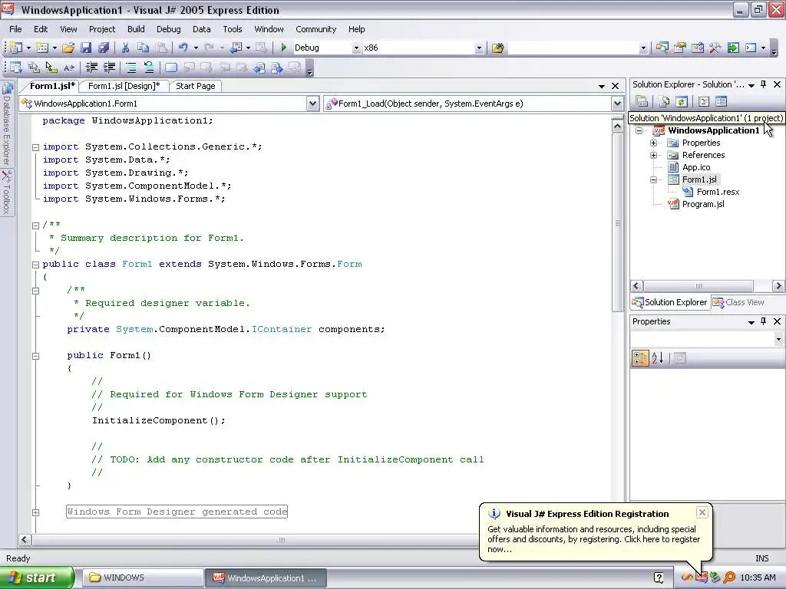Cut selection with the scissors icon
The height and width of the screenshot is (589, 786).
pos(126,48)
